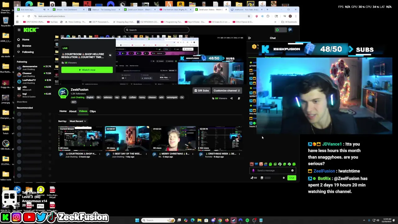Show hidden system tray icons chevron

pyautogui.click(x=364, y=220)
